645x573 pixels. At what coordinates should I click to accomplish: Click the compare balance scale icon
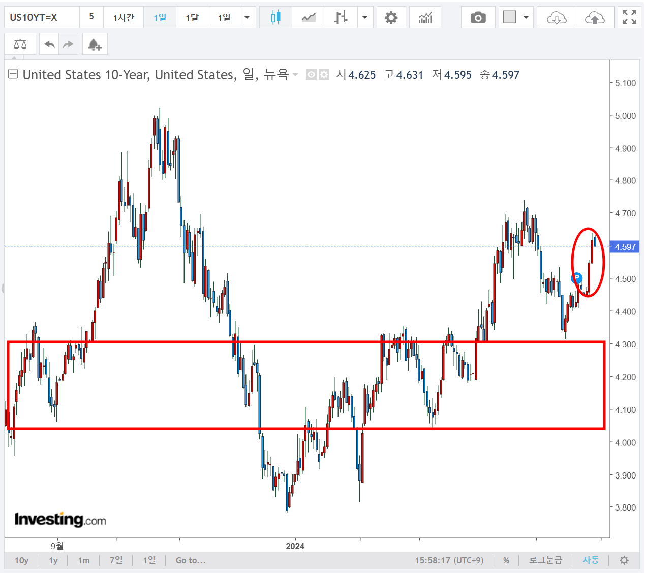coord(20,44)
